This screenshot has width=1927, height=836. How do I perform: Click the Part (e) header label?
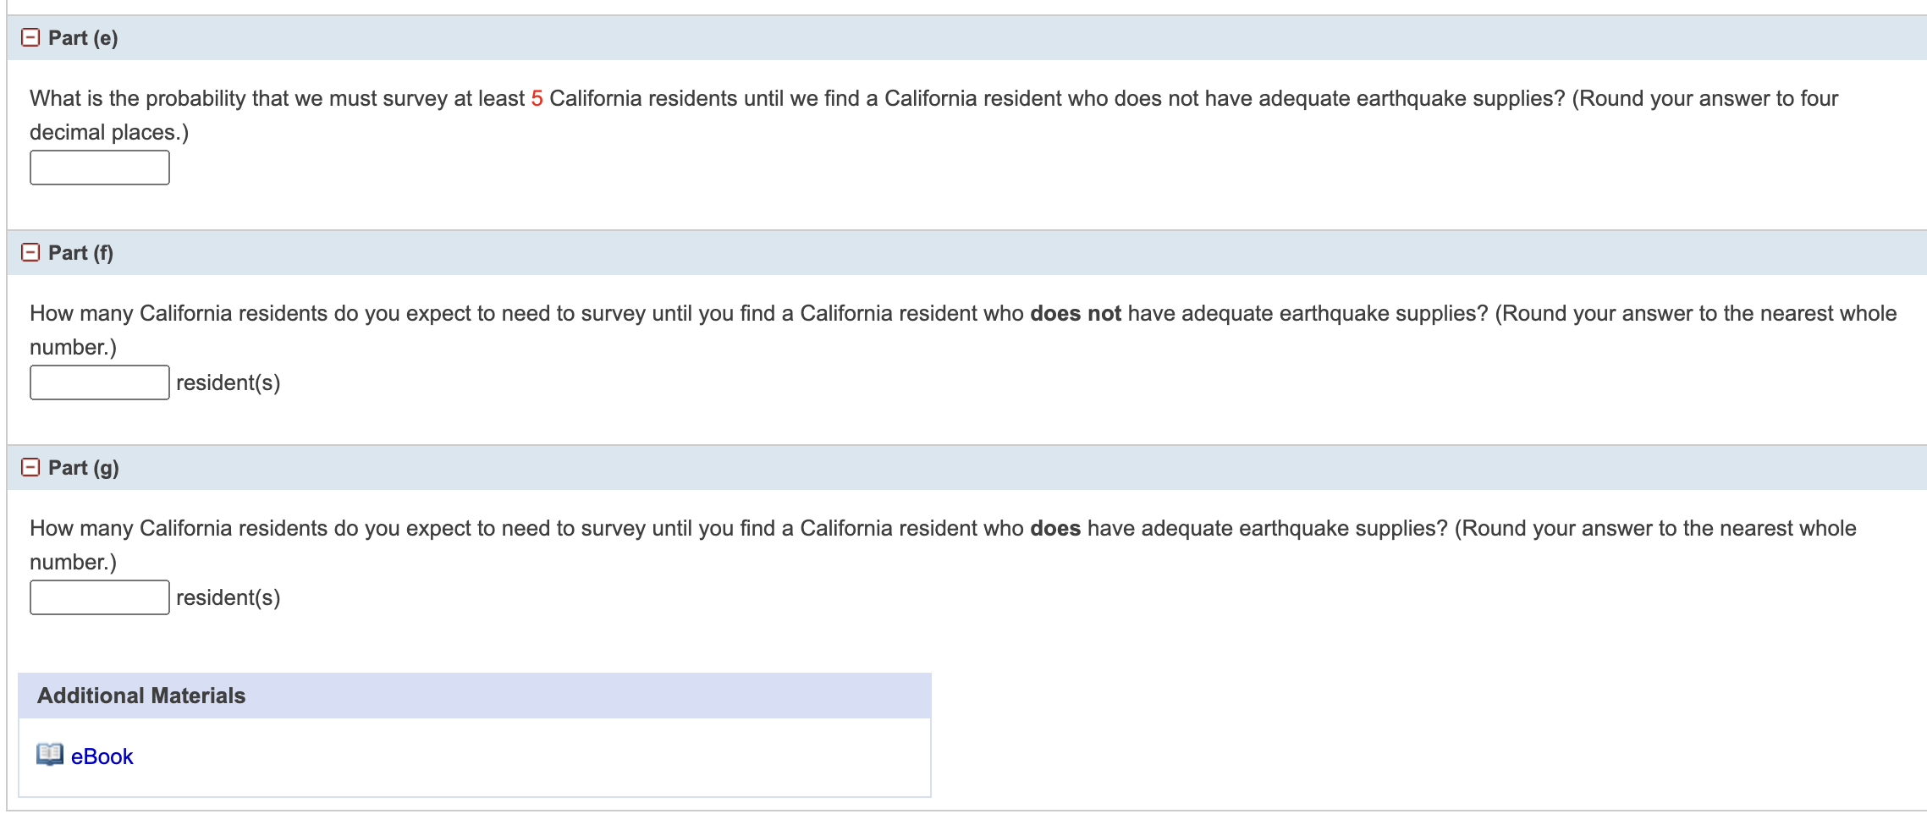[83, 38]
